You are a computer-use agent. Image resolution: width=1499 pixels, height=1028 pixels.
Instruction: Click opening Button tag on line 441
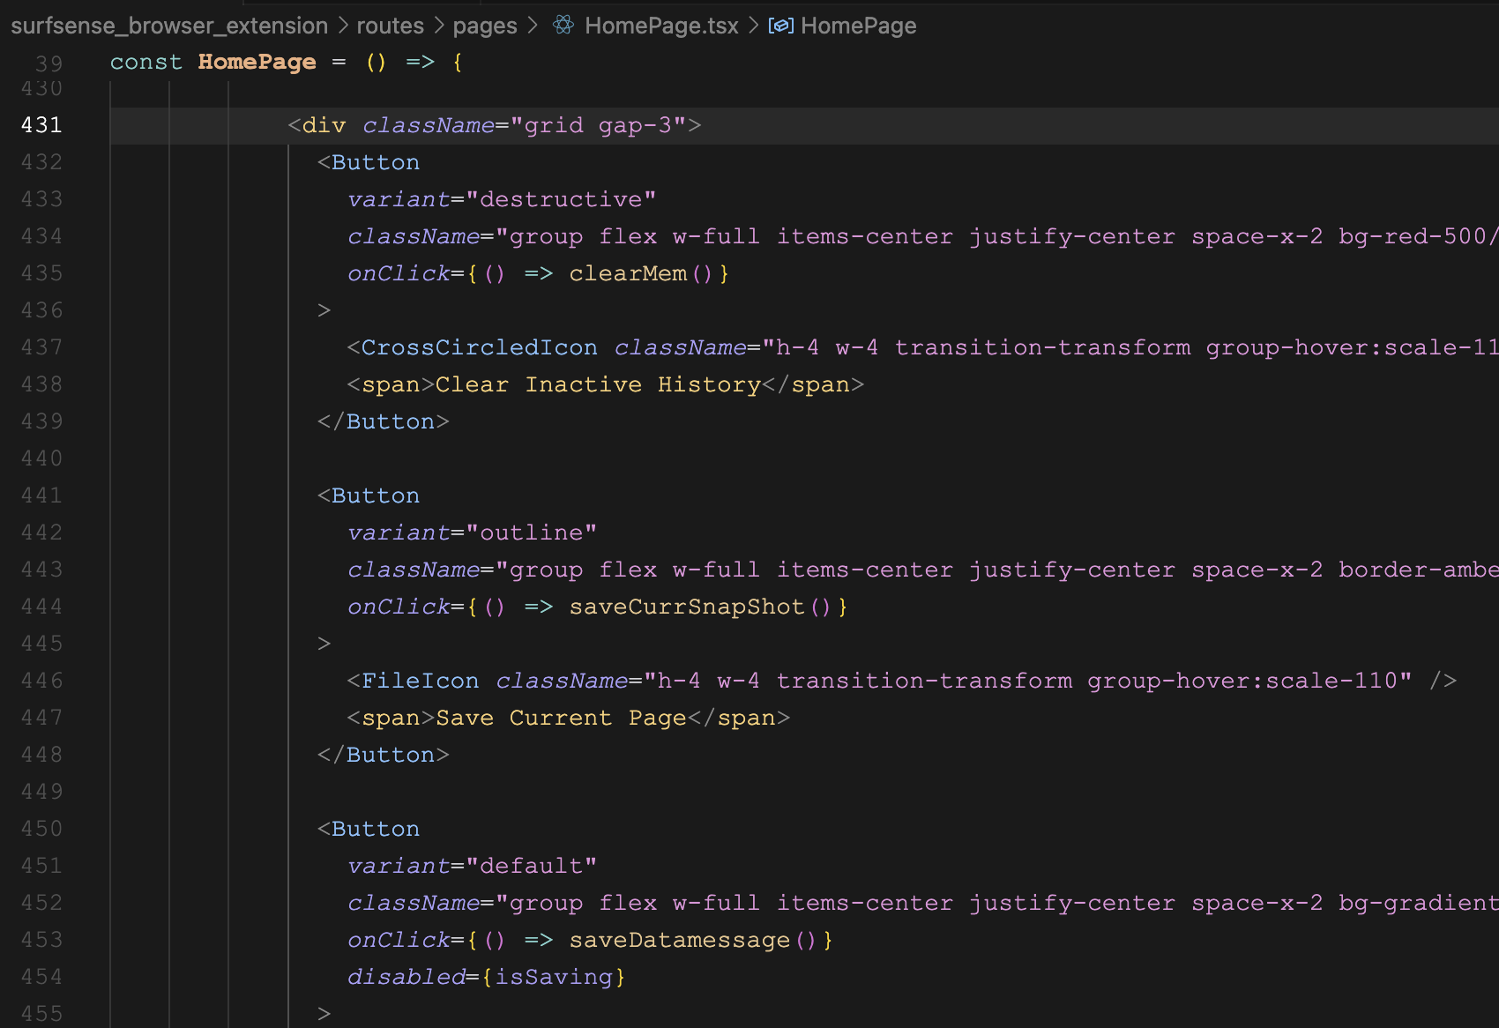coord(369,495)
